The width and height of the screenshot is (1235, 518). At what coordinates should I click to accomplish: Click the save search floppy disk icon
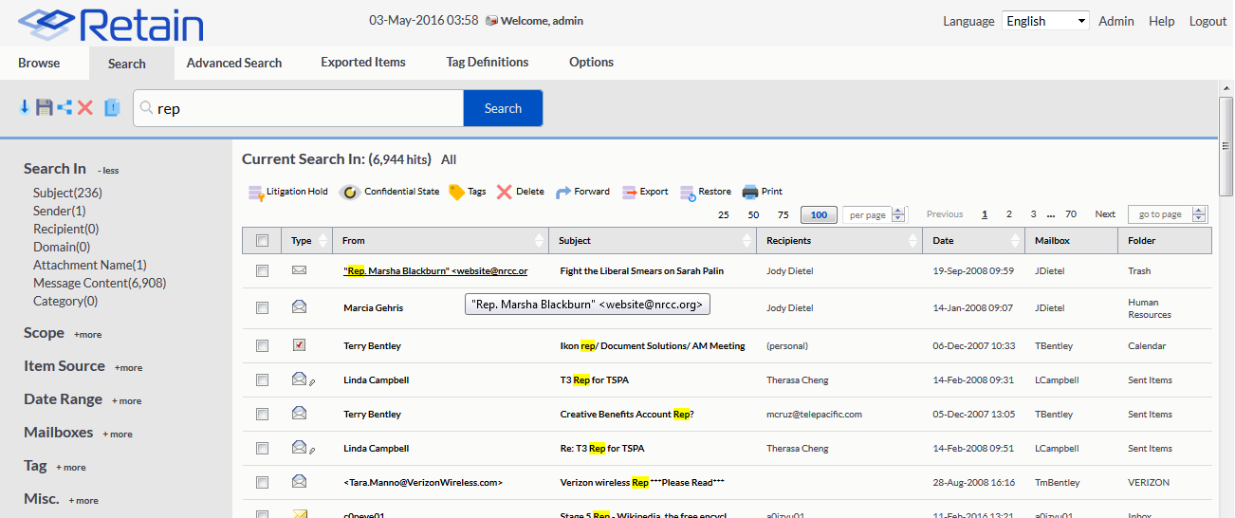point(44,108)
